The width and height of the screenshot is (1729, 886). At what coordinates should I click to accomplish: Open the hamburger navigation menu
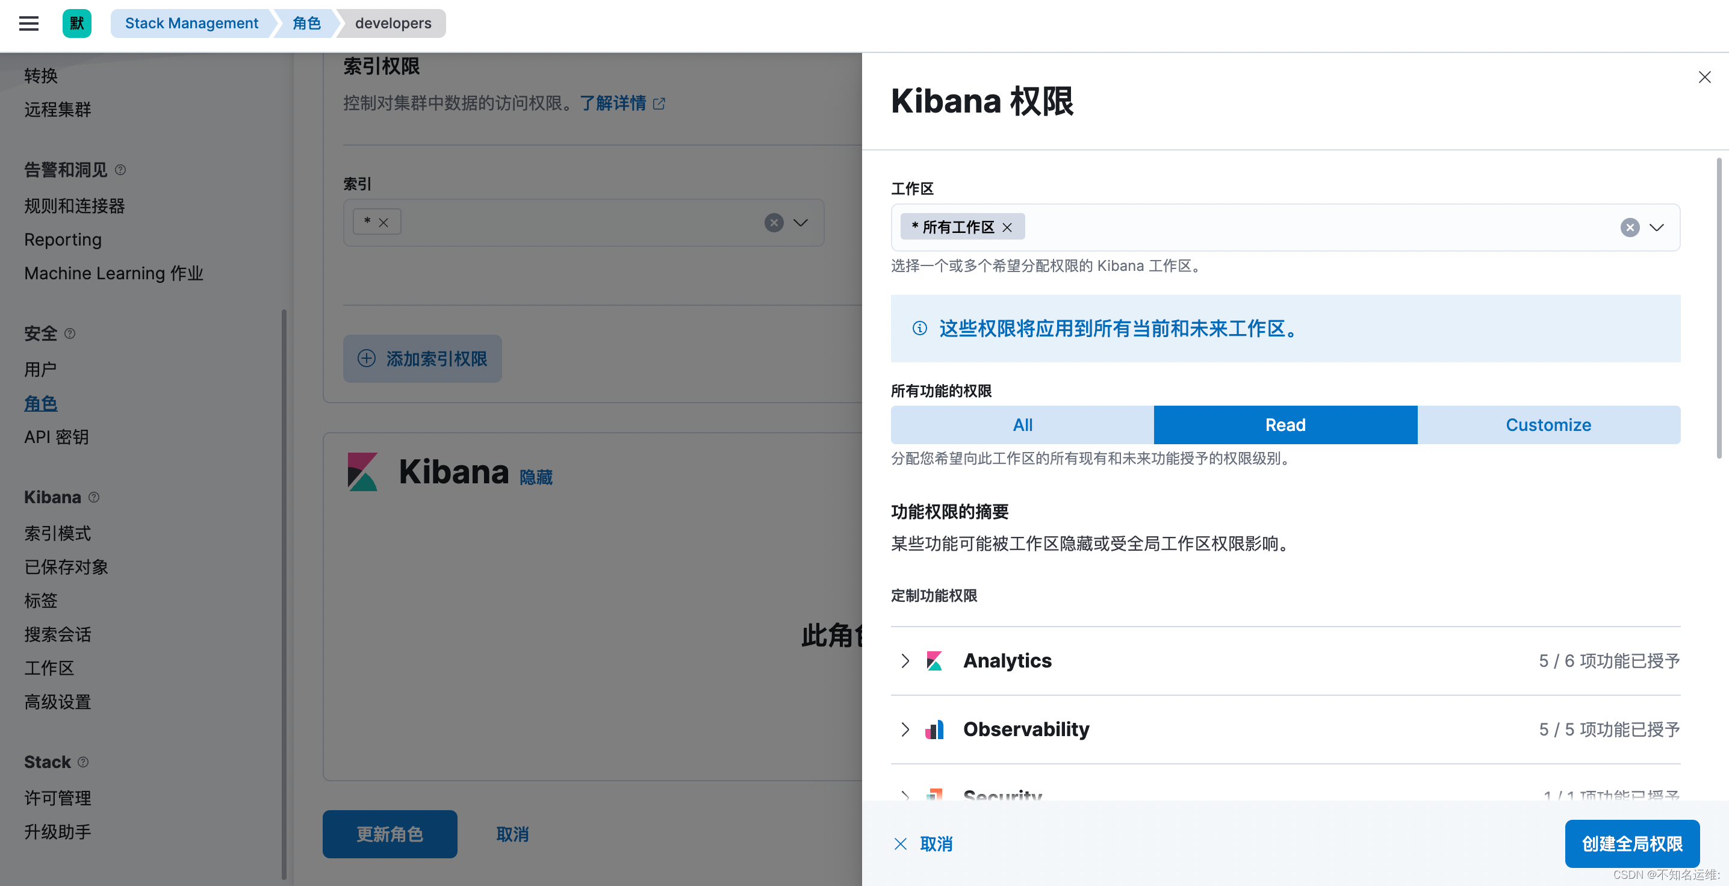point(28,23)
